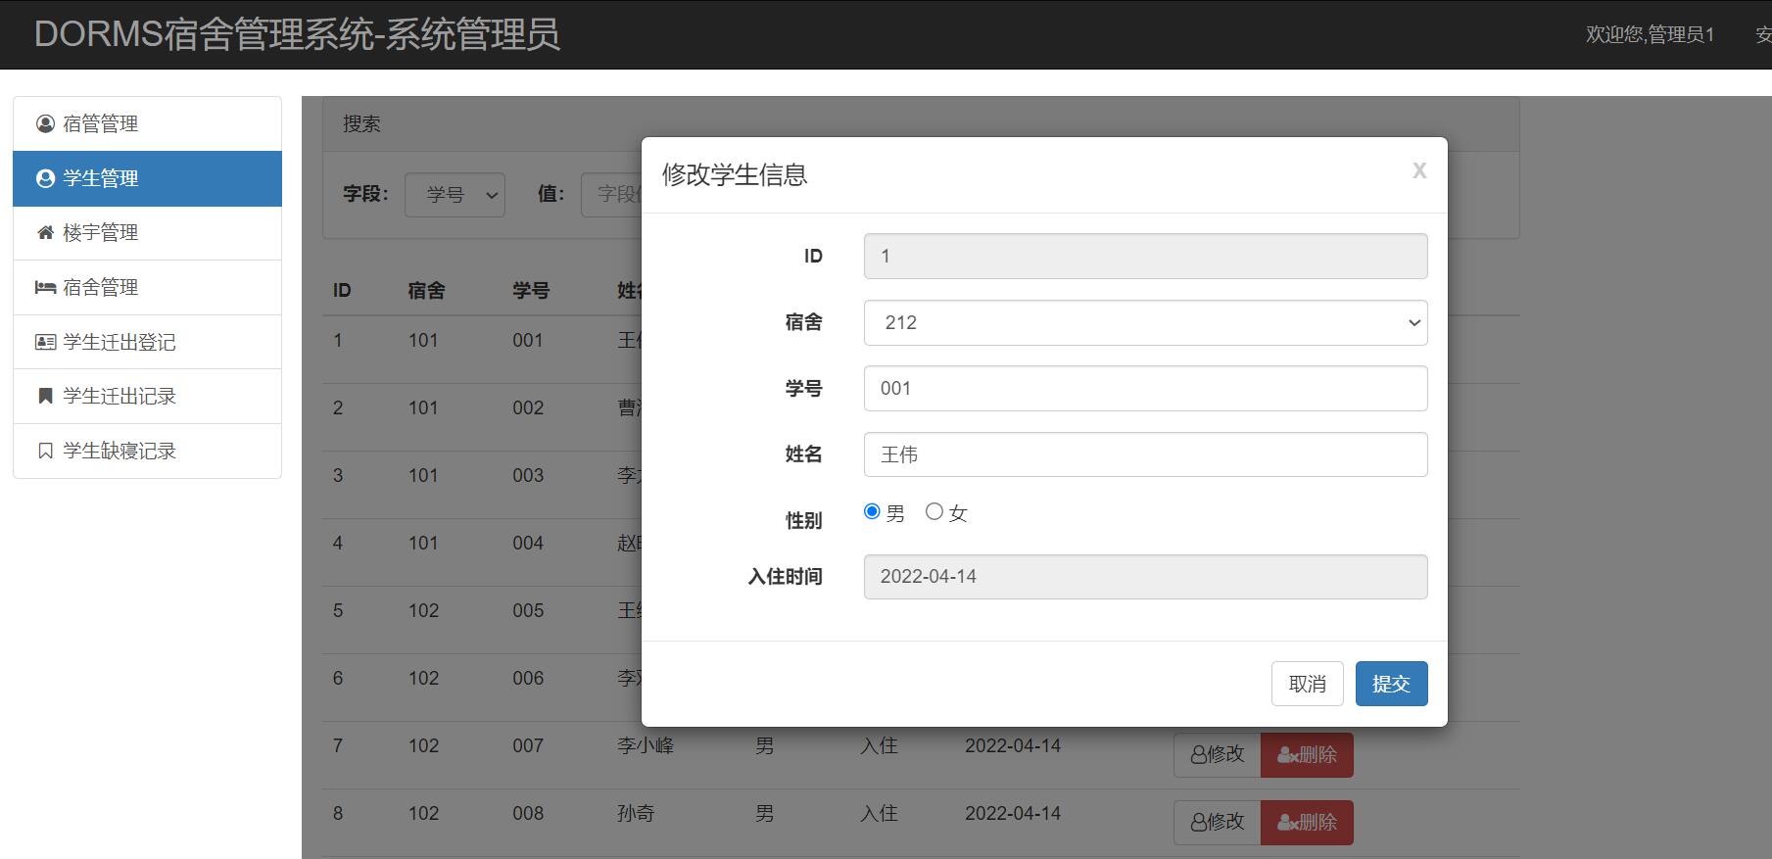Screen dimensions: 1772x859
Task: Click the 学号 input field containing 001
Action: [x=1145, y=388]
